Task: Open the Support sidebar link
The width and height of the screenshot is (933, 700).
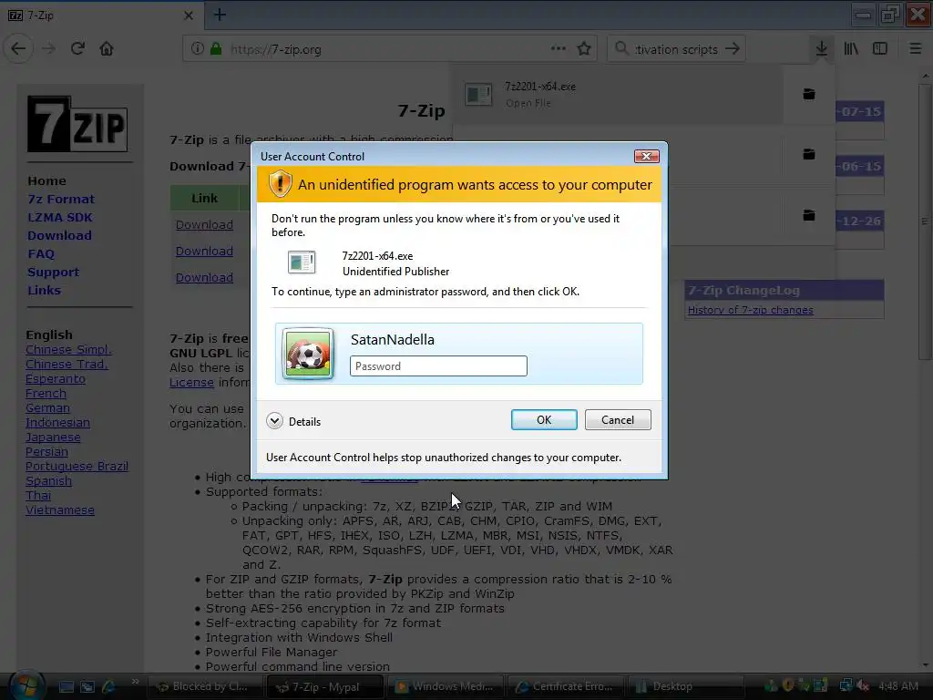Action: click(53, 272)
